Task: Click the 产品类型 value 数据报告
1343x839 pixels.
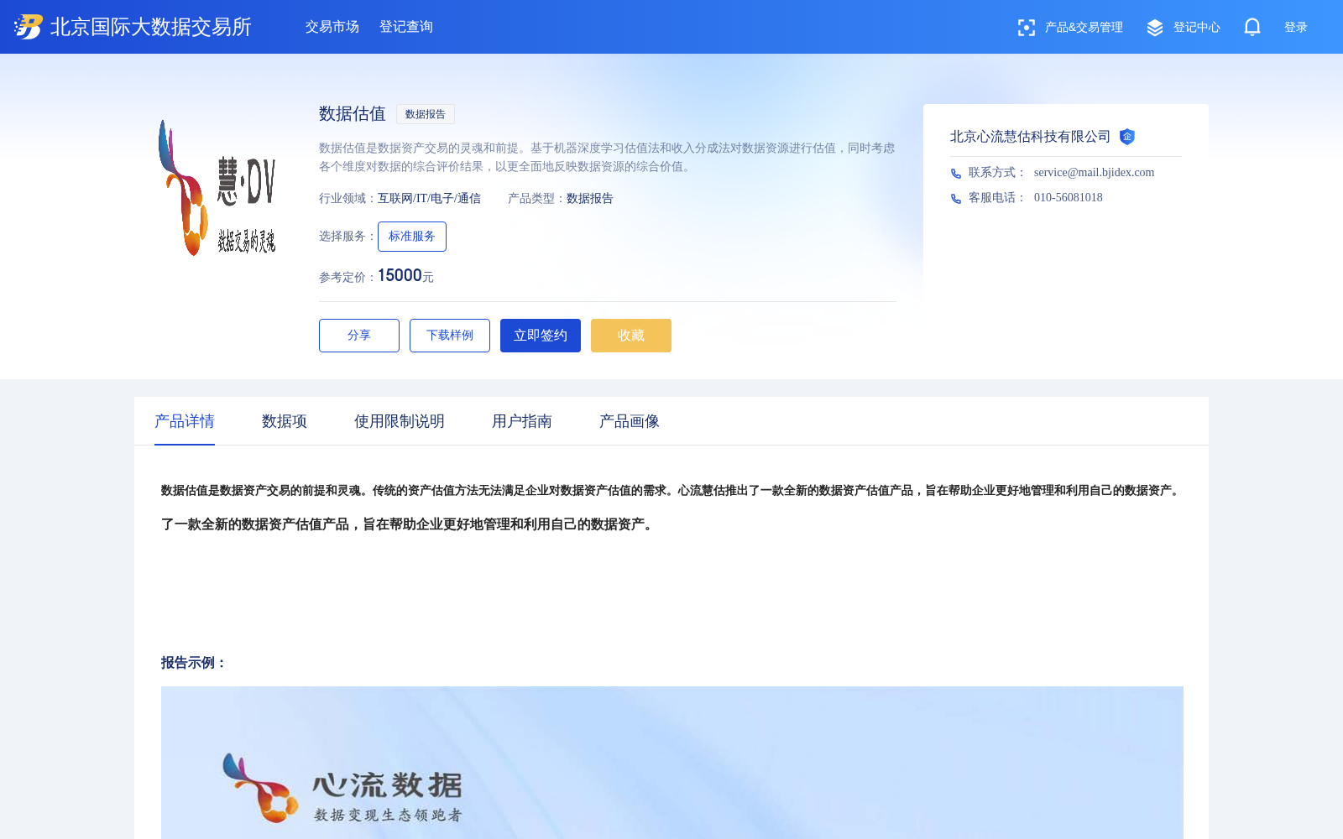Action: coord(590,199)
